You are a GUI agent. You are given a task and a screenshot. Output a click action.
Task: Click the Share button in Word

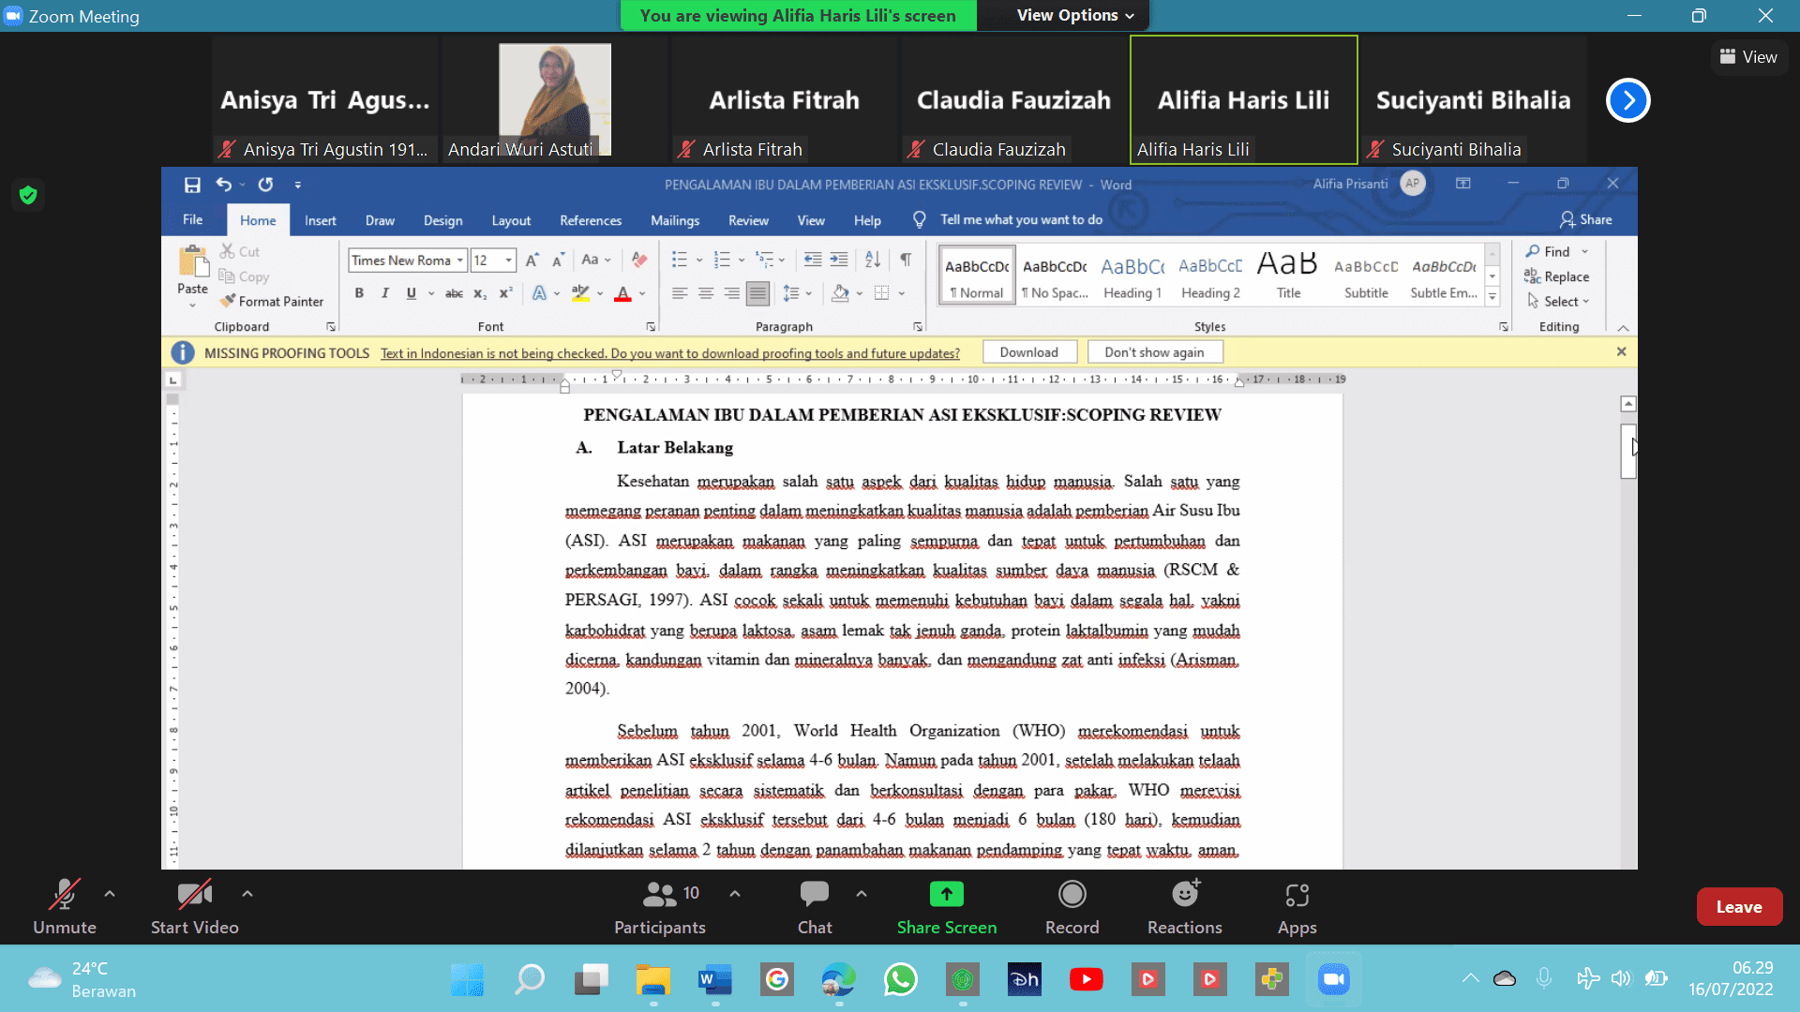(1585, 219)
